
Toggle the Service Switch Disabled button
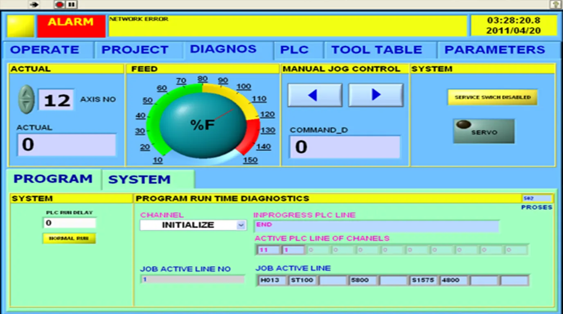coord(492,97)
